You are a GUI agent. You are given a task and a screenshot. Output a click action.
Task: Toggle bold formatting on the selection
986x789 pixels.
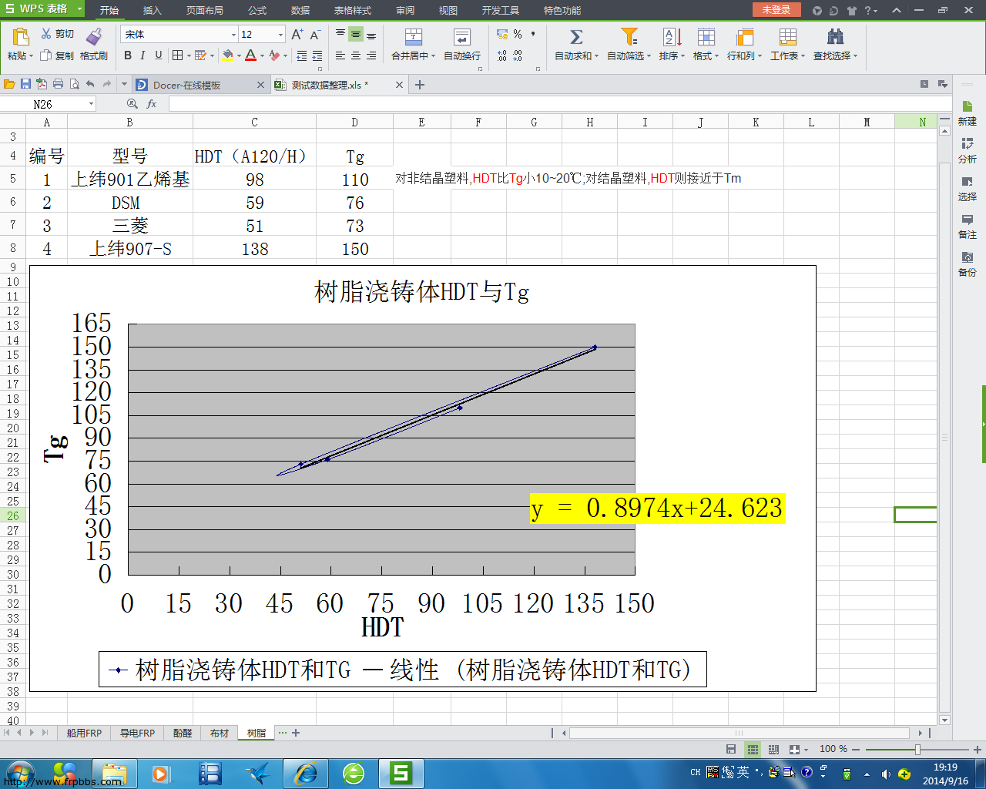[128, 56]
